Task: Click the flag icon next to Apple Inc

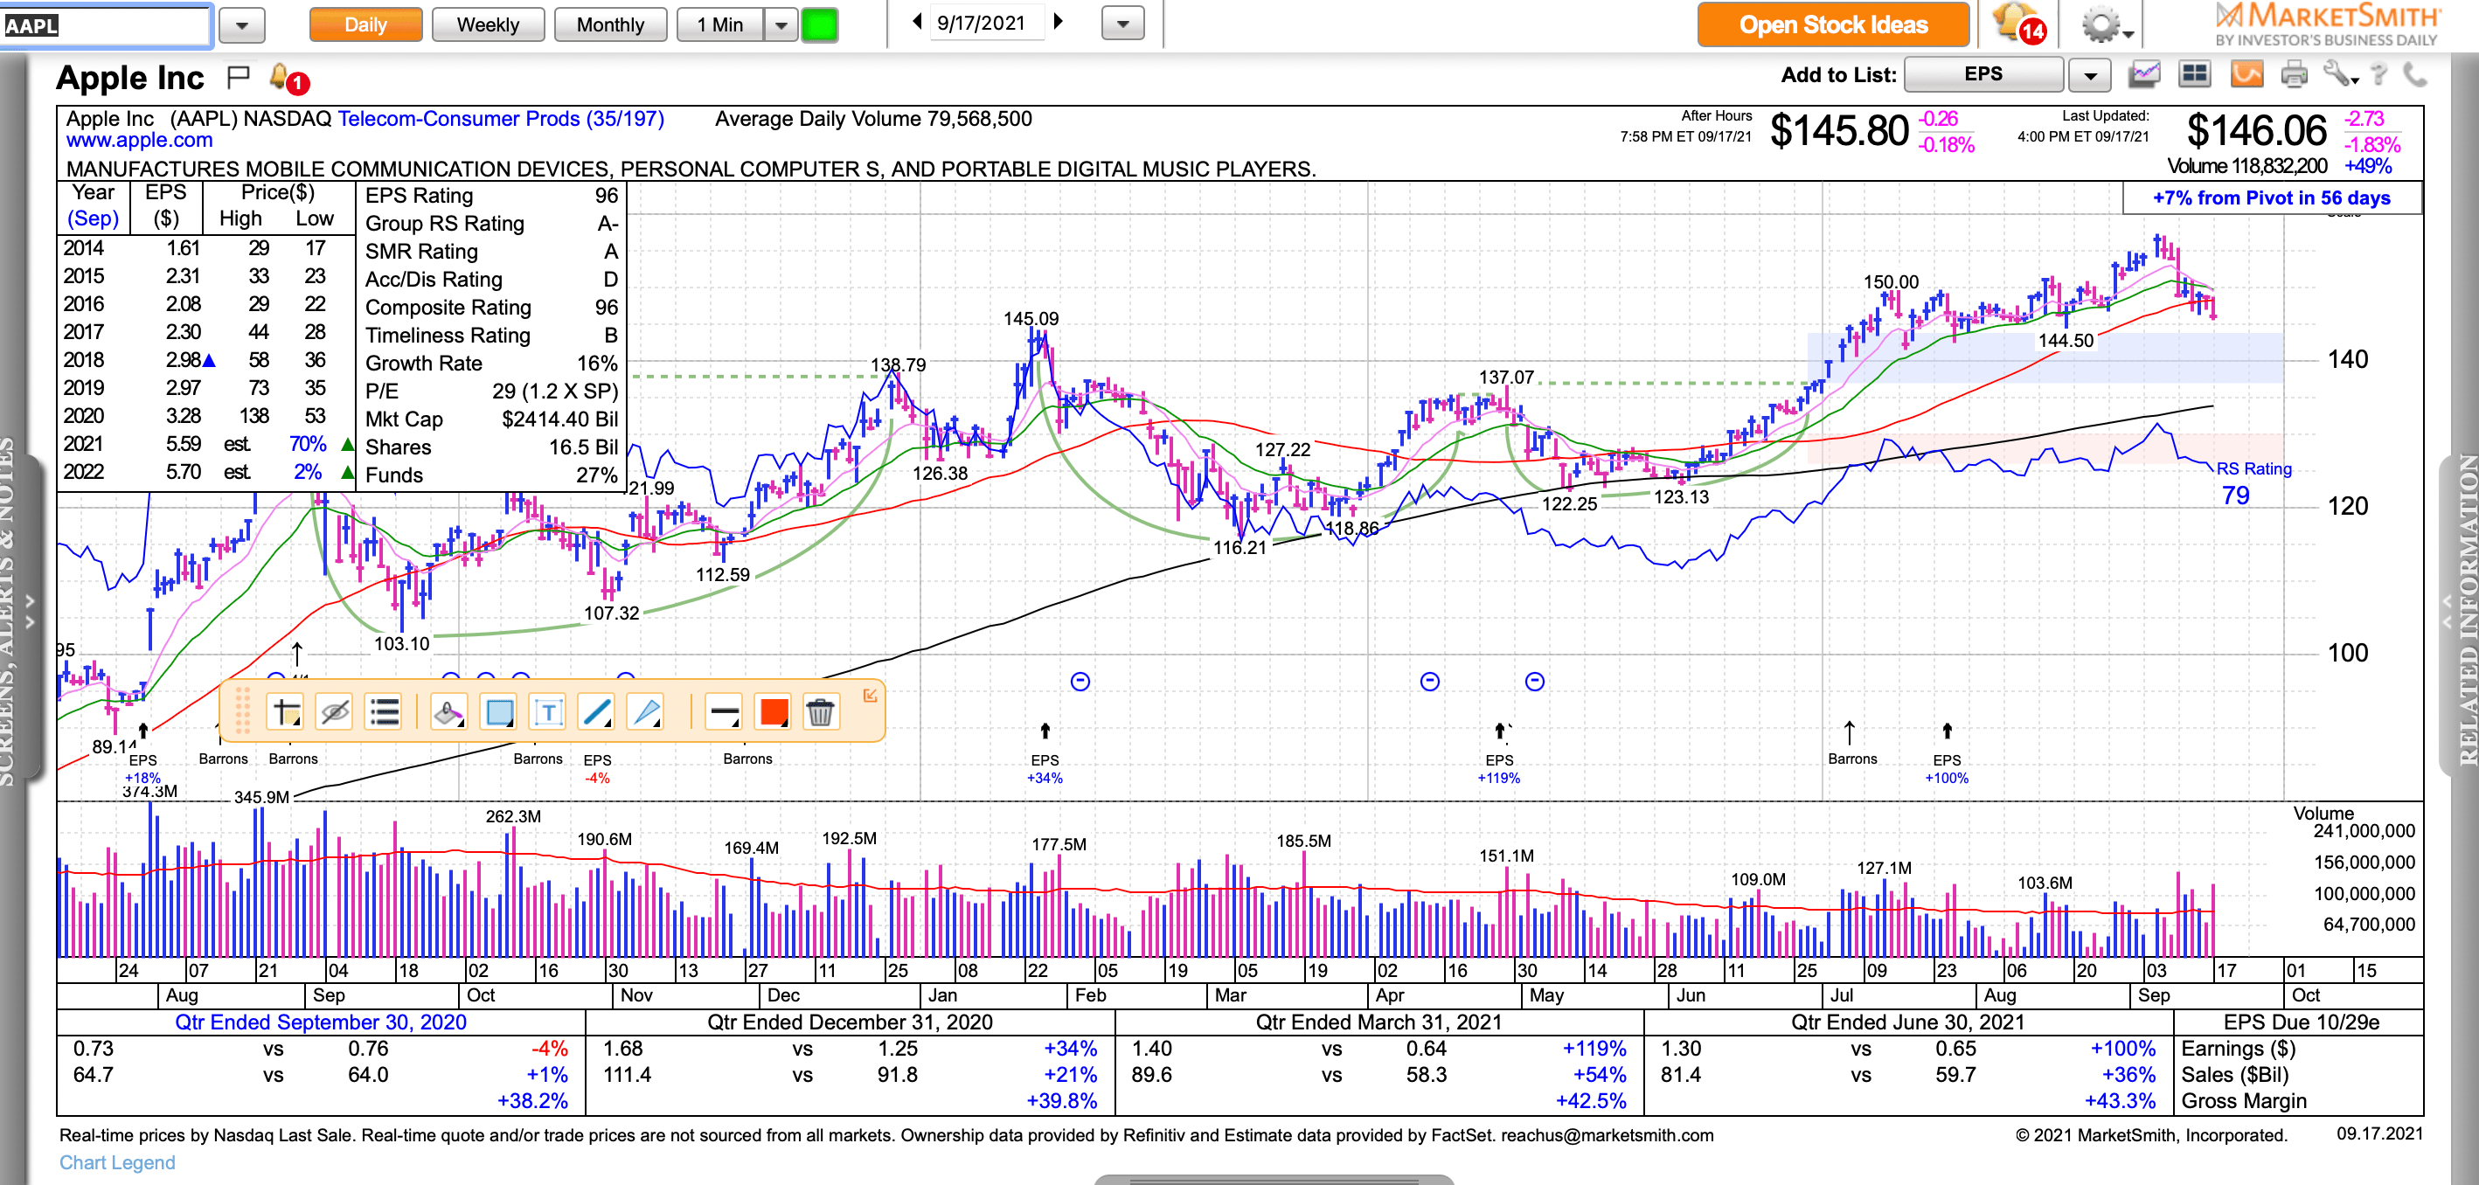Action: coord(238,77)
